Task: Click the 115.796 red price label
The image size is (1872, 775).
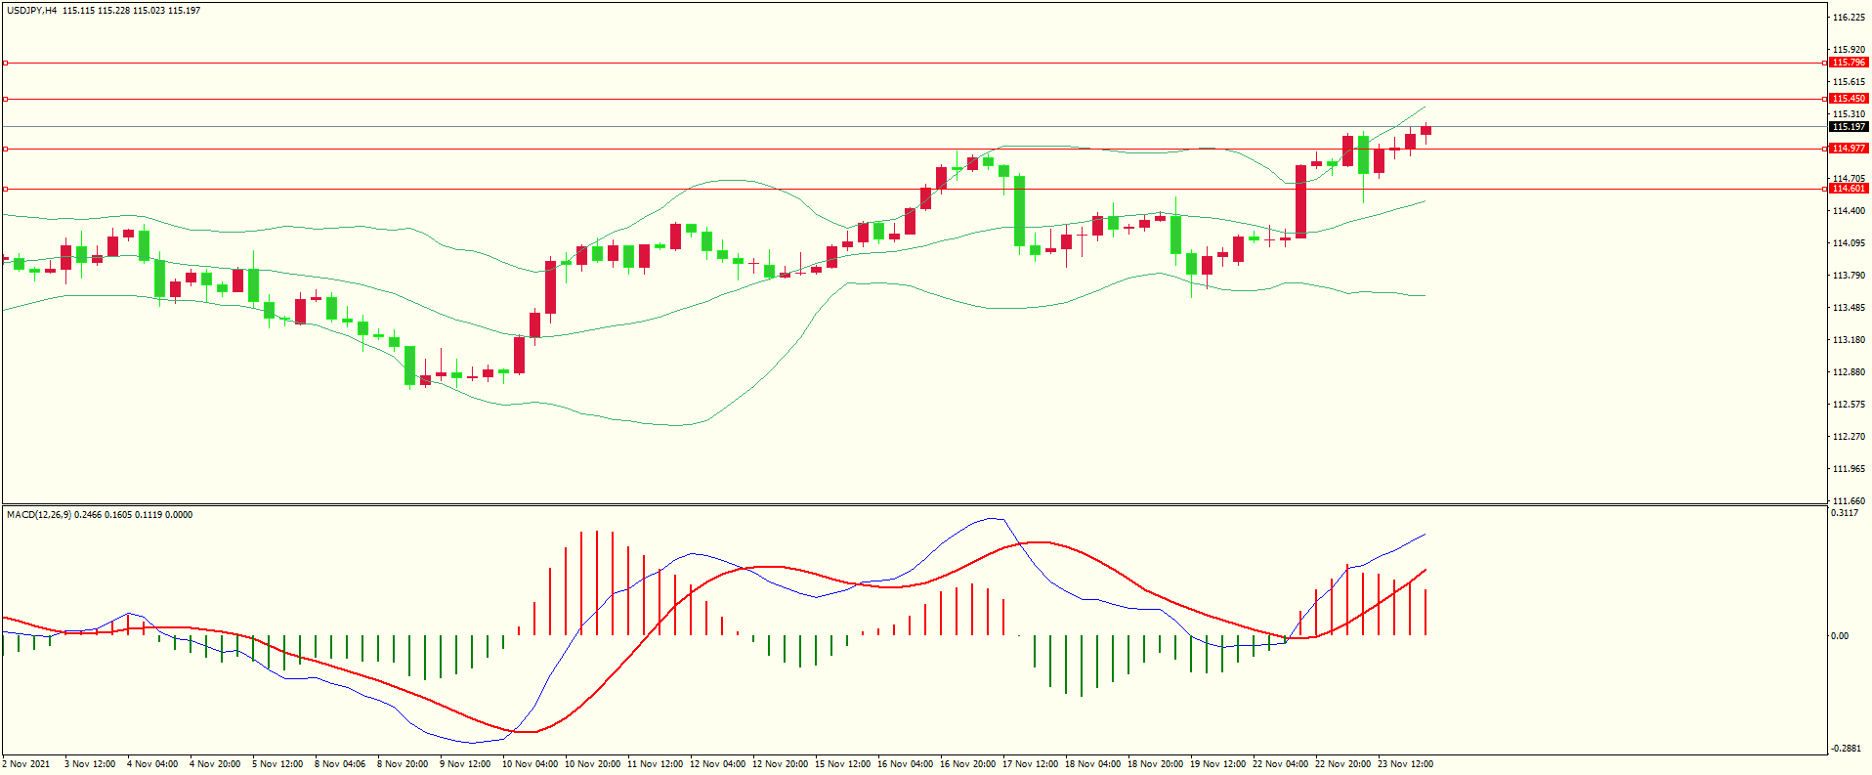Action: [1848, 63]
